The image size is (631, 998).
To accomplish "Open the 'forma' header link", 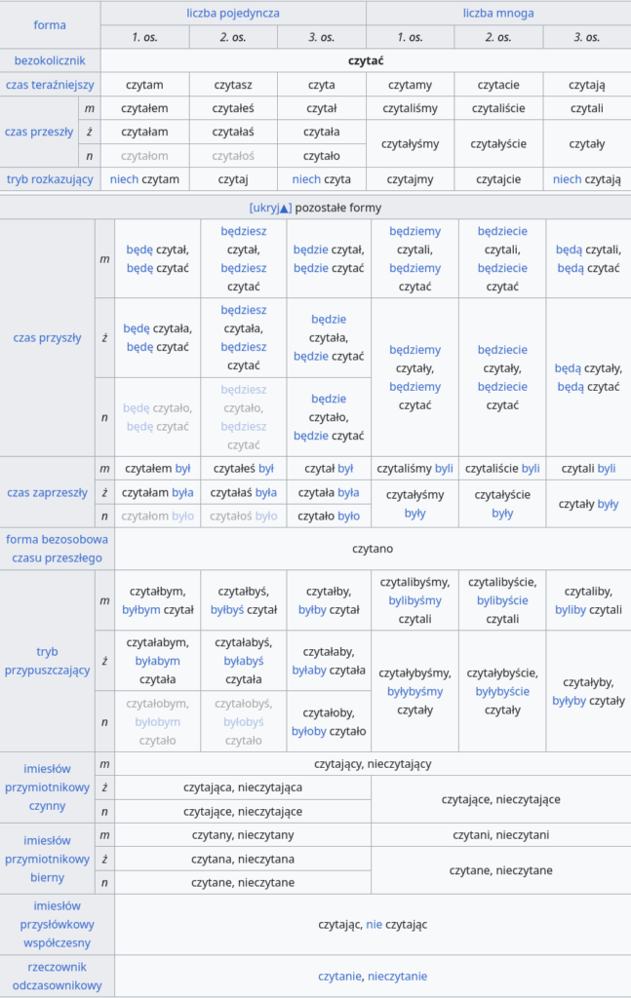I will tap(50, 24).
